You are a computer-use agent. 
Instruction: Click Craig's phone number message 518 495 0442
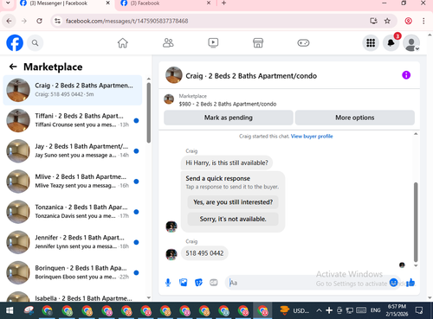[x=204, y=253]
